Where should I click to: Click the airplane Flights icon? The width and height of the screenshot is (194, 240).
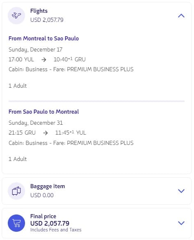(x=16, y=16)
